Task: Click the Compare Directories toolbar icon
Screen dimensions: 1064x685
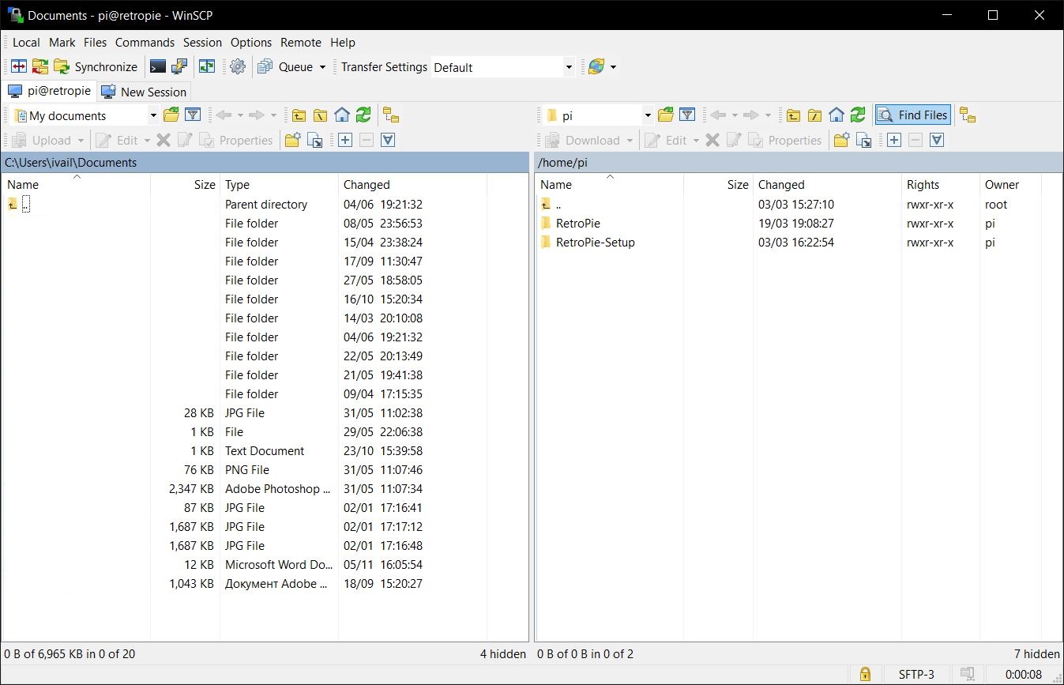Action: tap(19, 67)
